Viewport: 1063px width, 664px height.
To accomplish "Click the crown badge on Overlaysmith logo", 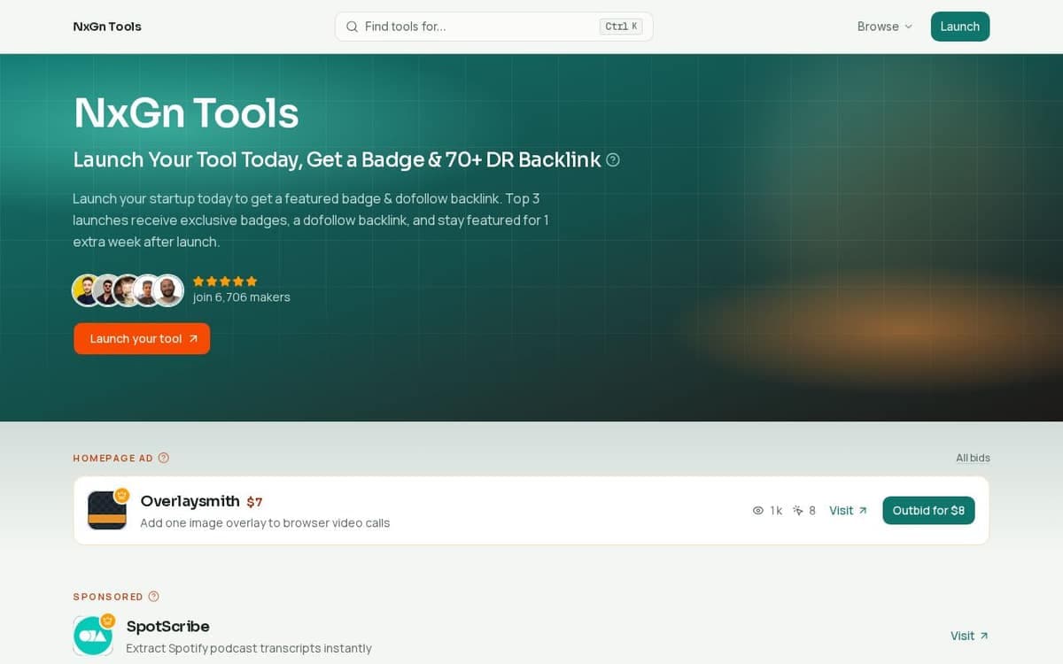I will point(122,495).
